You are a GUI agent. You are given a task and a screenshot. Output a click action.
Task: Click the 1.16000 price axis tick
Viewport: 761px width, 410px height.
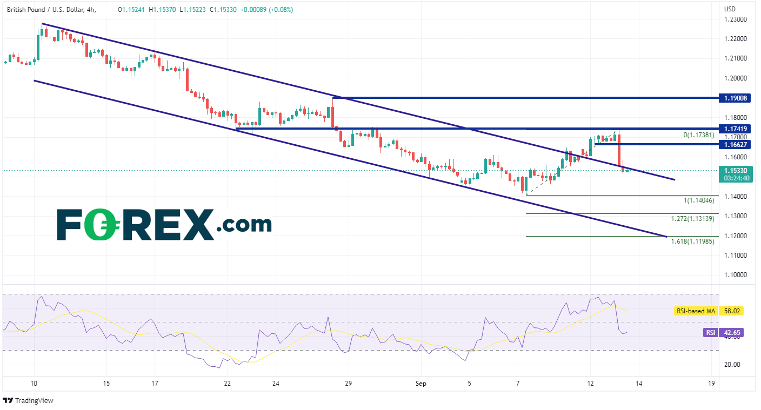click(736, 157)
